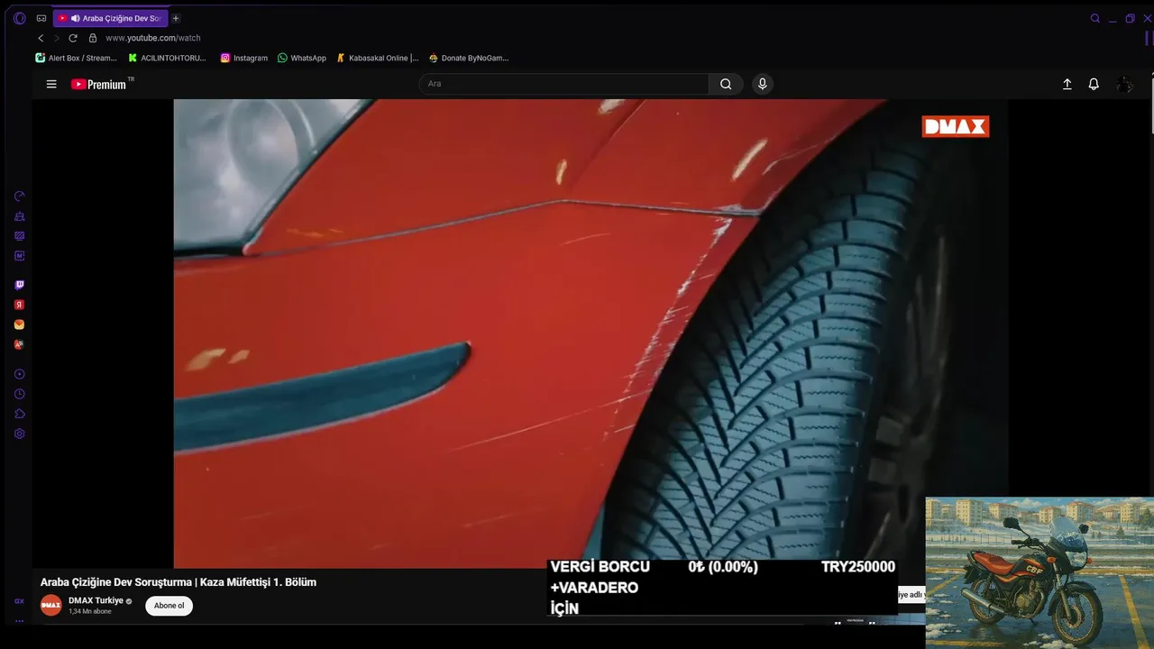Open the M-labeled sidebar panel
This screenshot has width=1154, height=649.
[x=19, y=255]
